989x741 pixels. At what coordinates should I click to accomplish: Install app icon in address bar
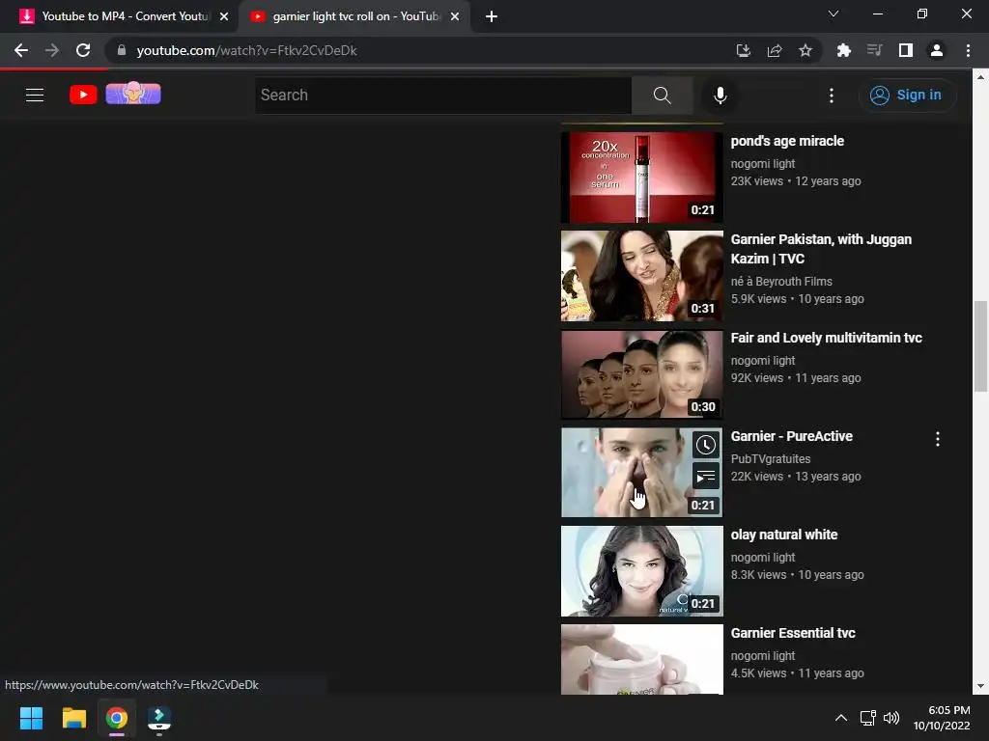(x=743, y=50)
